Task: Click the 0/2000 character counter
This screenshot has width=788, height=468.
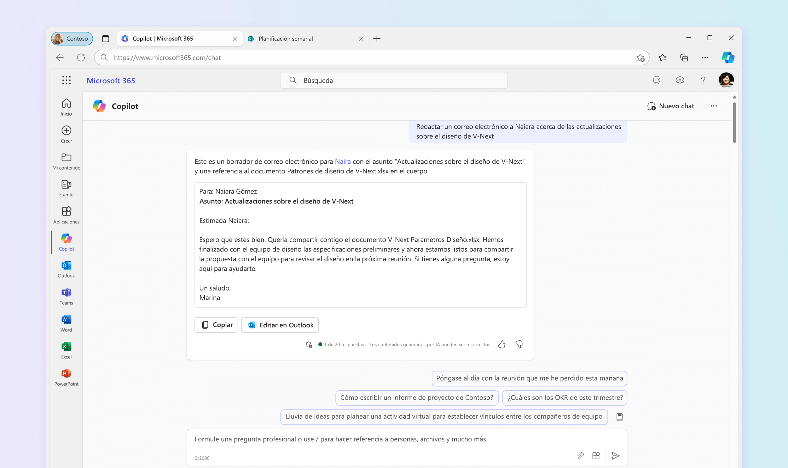Action: (x=202, y=458)
